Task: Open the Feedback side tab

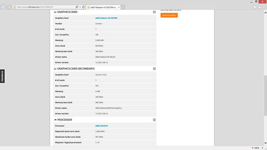Action: [3, 76]
